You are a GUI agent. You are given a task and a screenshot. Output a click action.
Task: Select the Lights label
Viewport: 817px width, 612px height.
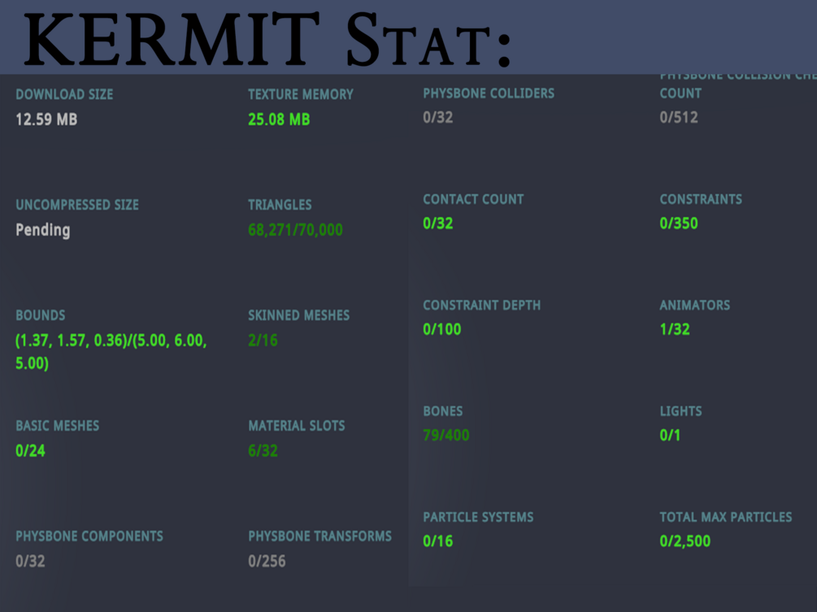pyautogui.click(x=680, y=411)
